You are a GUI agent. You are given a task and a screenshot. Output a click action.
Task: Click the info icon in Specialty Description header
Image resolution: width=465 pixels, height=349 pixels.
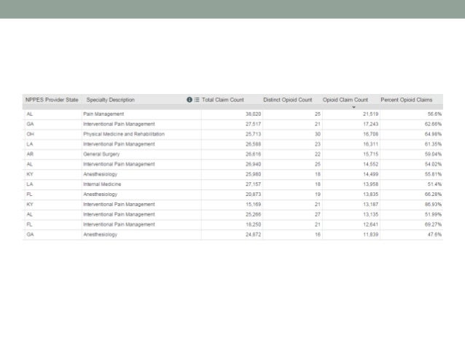189,100
